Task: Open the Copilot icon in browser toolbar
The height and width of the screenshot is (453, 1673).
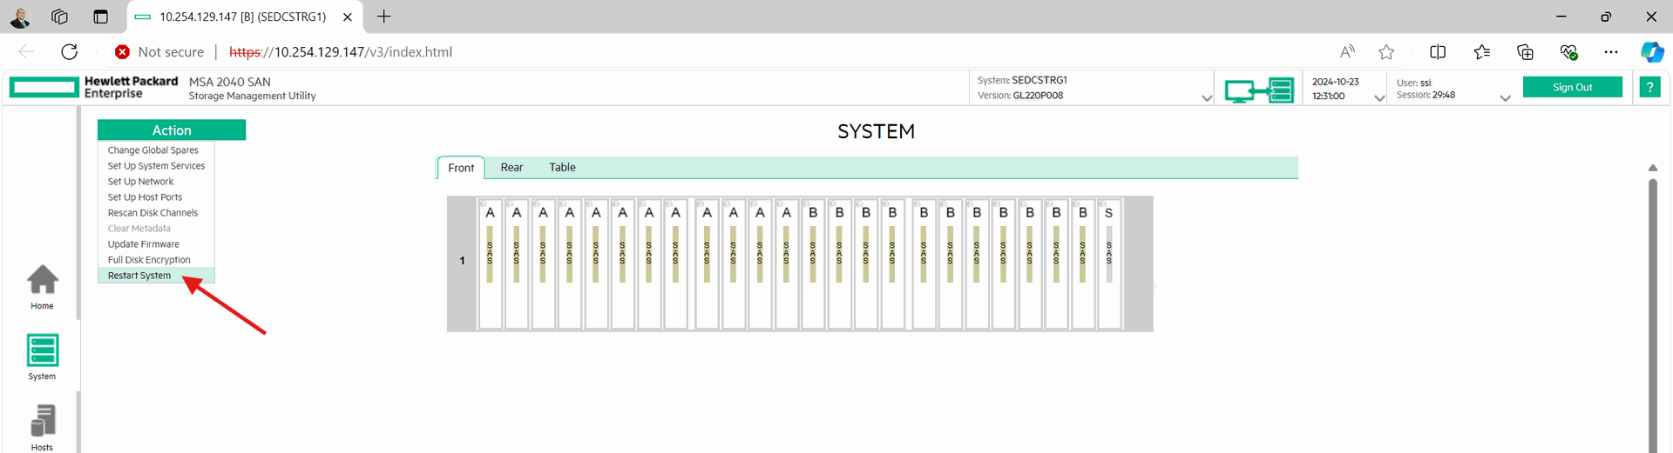Action: [1651, 52]
